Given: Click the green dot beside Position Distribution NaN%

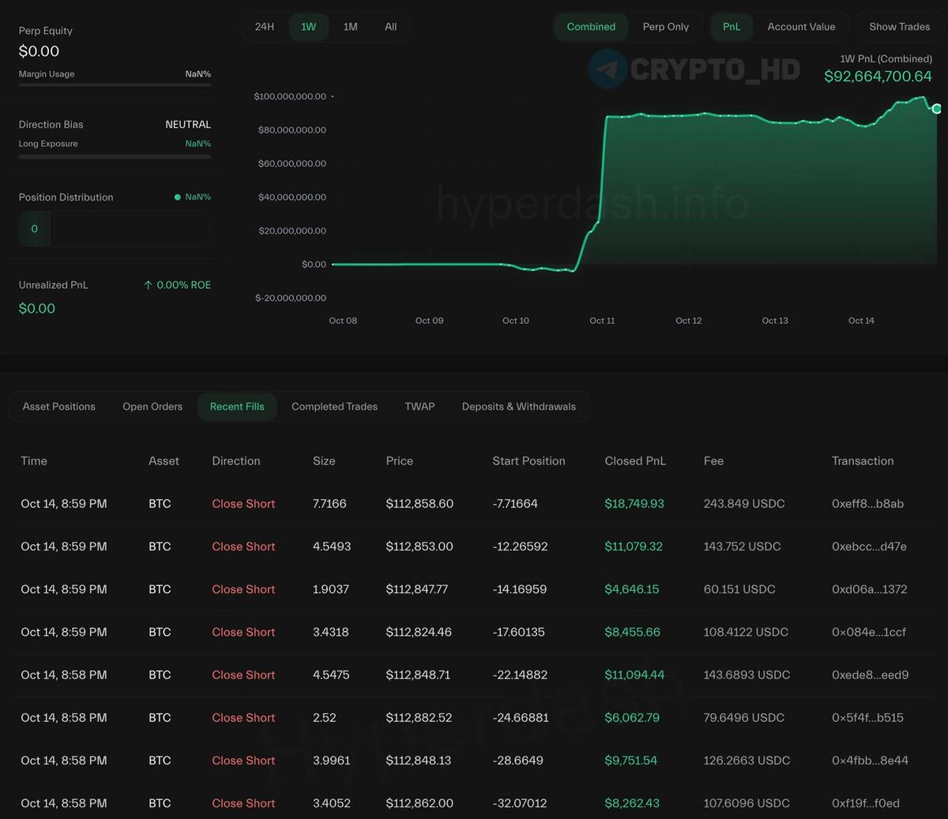Looking at the screenshot, I should pyautogui.click(x=178, y=197).
